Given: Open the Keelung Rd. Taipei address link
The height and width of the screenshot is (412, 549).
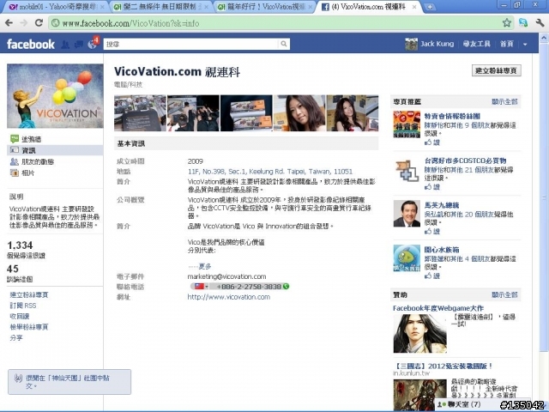Looking at the screenshot, I should (x=270, y=172).
